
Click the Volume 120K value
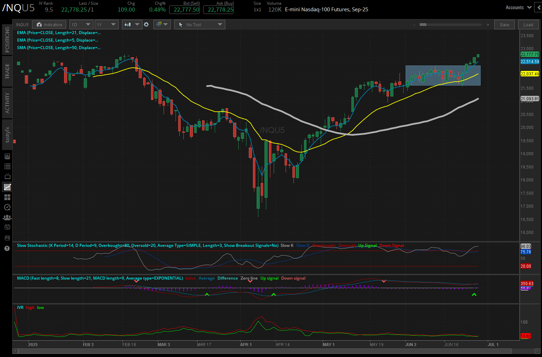coord(275,10)
